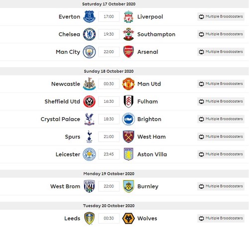The width and height of the screenshot is (249, 227).
Task: Open the Southampton team link
Action: click(156, 34)
